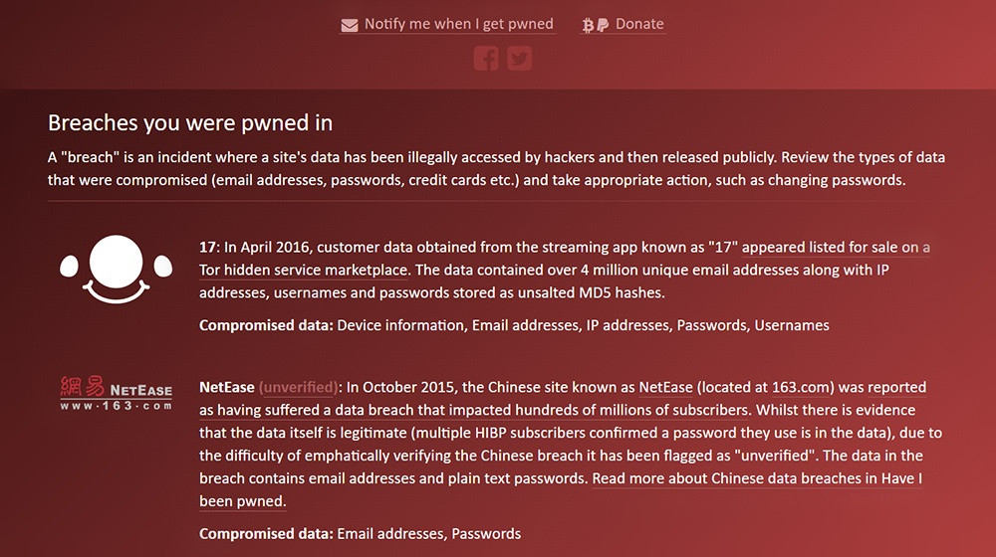Click 'Compromised data' label under the NetEase breach

pyautogui.click(x=266, y=534)
